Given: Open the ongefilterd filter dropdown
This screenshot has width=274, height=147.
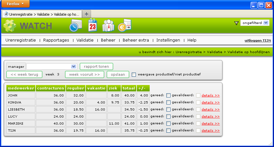Looking at the screenshot, I should coord(255,23).
